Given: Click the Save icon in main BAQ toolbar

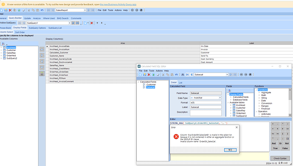Looking at the screenshot, I should (6, 10).
